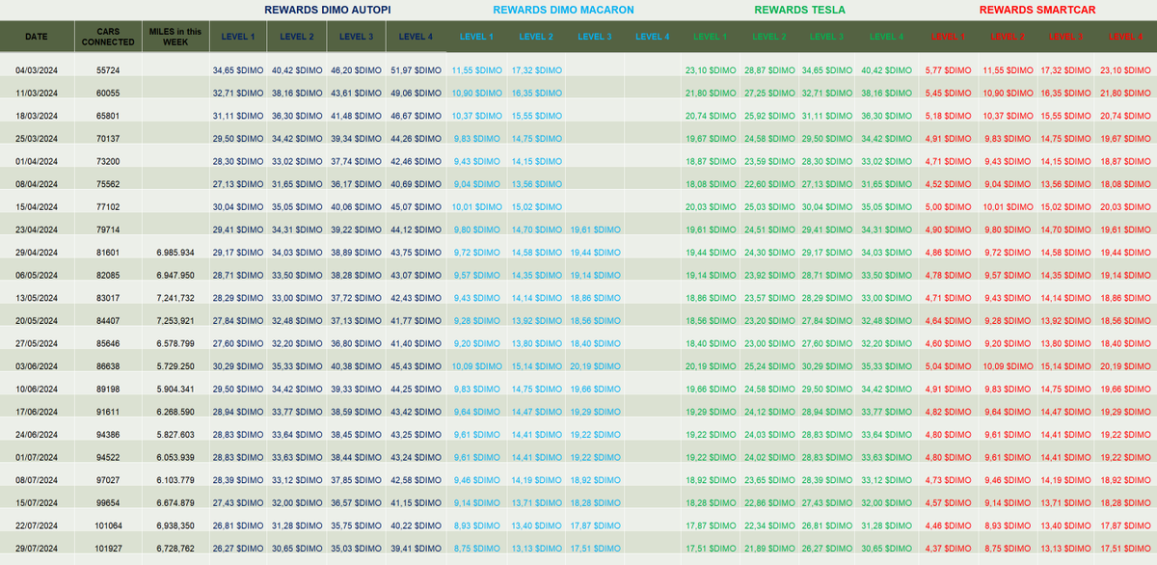Click Tesla Level 1 cell 23,10 $DIMO
The height and width of the screenshot is (565, 1157).
pyautogui.click(x=711, y=70)
